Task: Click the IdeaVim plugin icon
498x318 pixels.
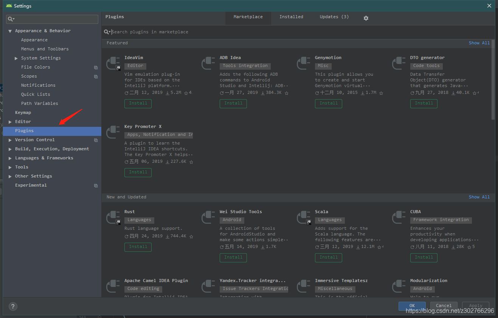Action: pyautogui.click(x=113, y=63)
